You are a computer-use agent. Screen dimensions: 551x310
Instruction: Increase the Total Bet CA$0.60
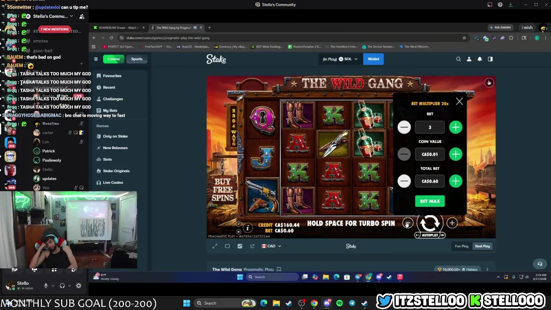[455, 181]
